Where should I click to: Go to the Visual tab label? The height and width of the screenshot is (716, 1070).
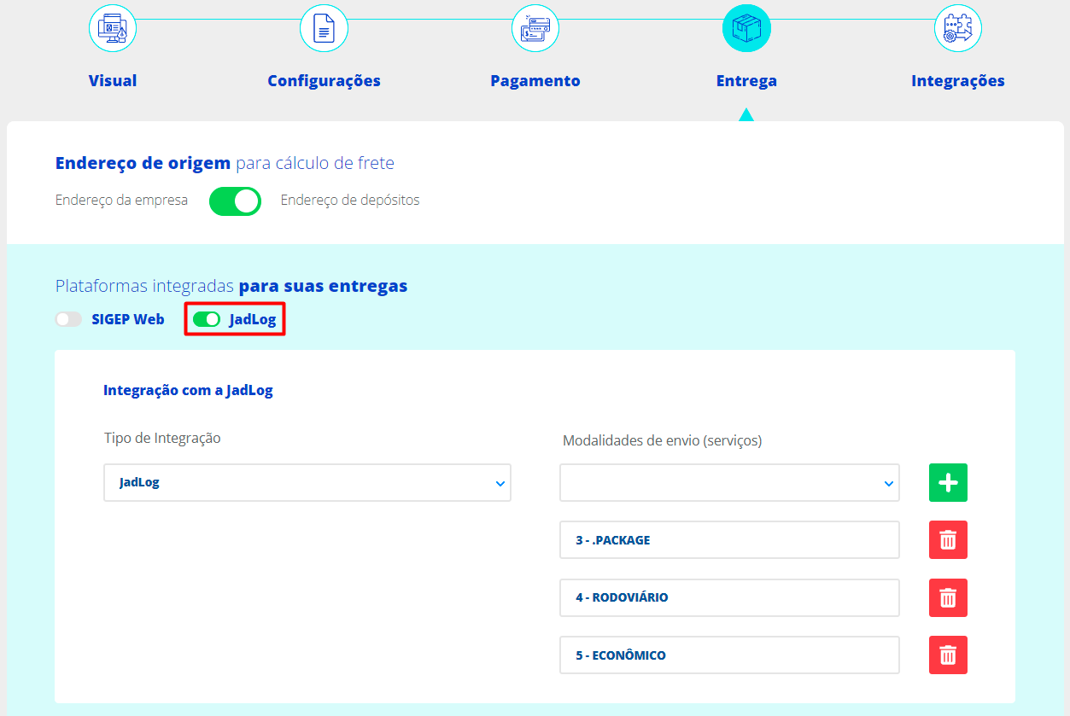[x=113, y=81]
